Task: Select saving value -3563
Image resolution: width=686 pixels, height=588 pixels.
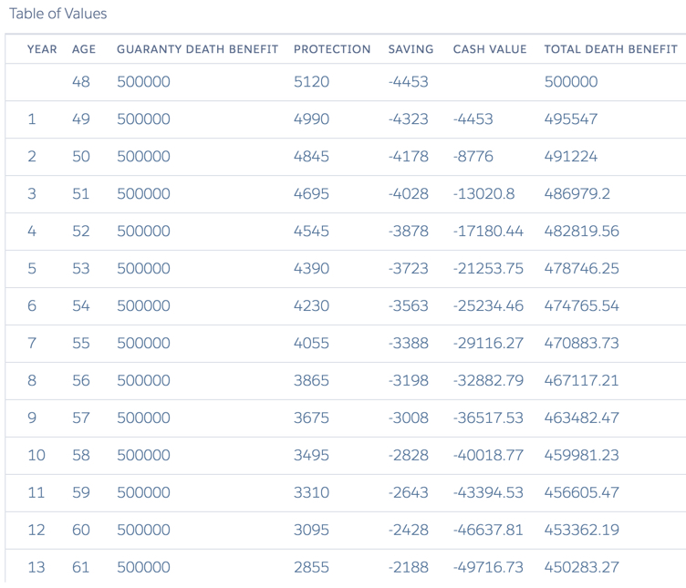Action: coord(408,306)
